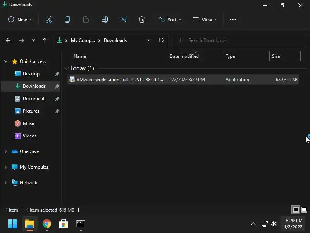Select Downloads in navigation pane
310x233 pixels.
coord(31,86)
